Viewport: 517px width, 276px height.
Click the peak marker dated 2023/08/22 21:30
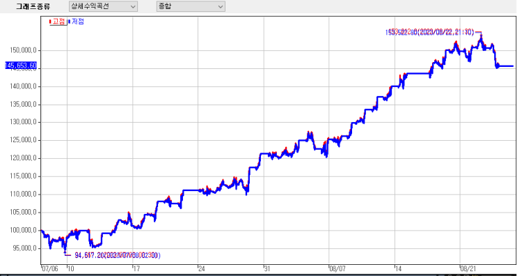pos(429,32)
